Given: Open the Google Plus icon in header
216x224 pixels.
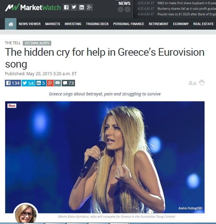Looking at the screenshot, I should [x=89, y=7].
